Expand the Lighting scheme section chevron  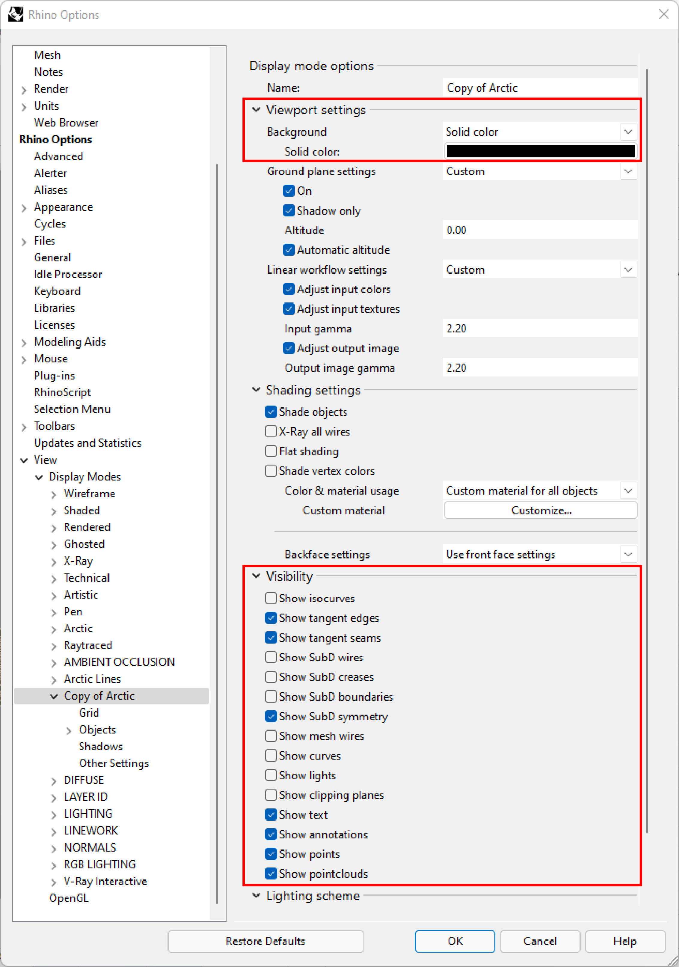point(256,895)
